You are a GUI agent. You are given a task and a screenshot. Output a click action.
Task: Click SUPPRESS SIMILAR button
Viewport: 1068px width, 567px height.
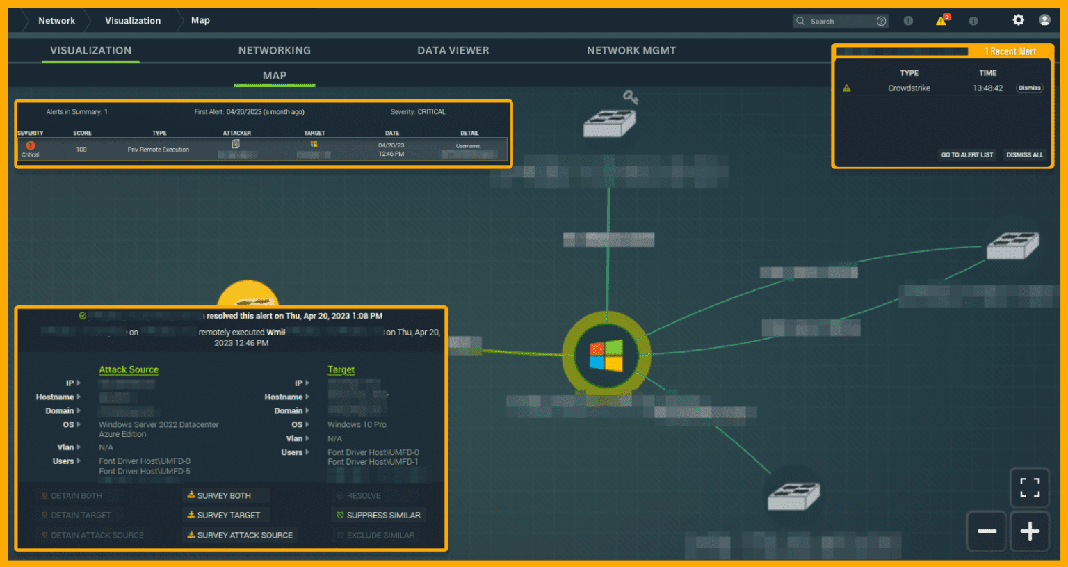pyautogui.click(x=379, y=515)
